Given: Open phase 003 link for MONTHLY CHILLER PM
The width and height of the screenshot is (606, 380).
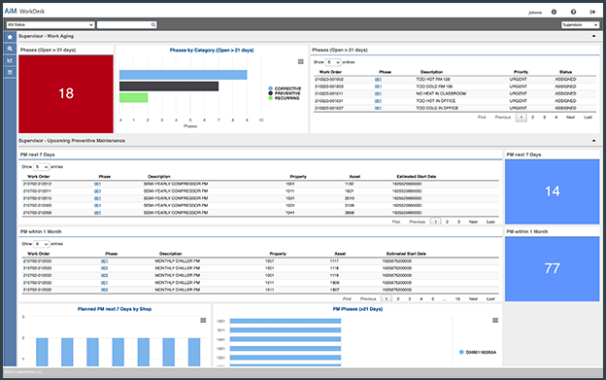Looking at the screenshot, I should pos(104,276).
